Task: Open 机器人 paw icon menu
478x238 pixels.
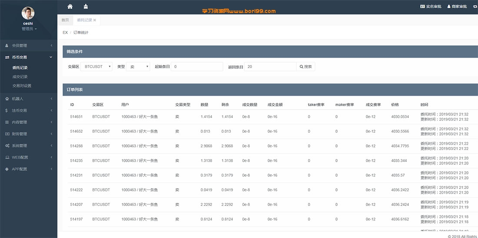Action: pyautogui.click(x=29, y=99)
